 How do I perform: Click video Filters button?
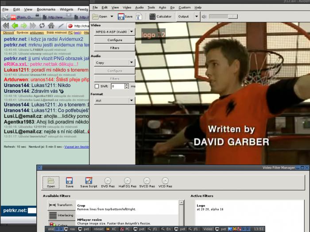(115, 48)
